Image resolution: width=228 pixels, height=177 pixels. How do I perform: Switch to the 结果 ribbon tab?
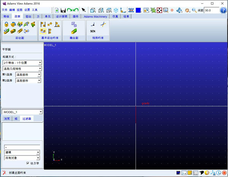[x=126, y=16]
